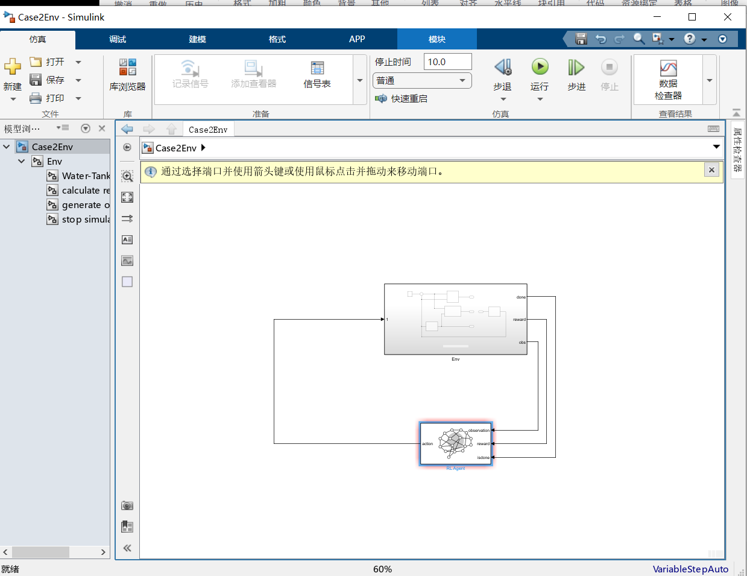Click the undo icon in quick access toolbar

coord(600,39)
